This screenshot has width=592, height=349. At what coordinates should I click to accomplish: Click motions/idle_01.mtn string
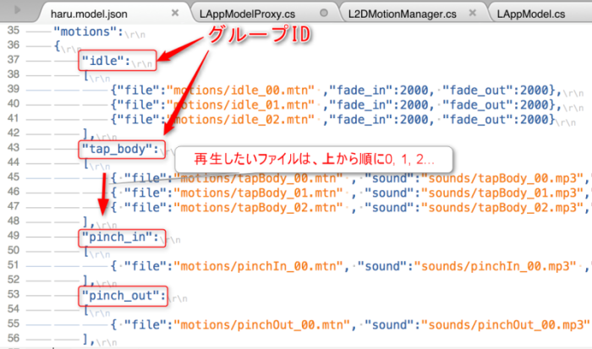[x=240, y=105]
